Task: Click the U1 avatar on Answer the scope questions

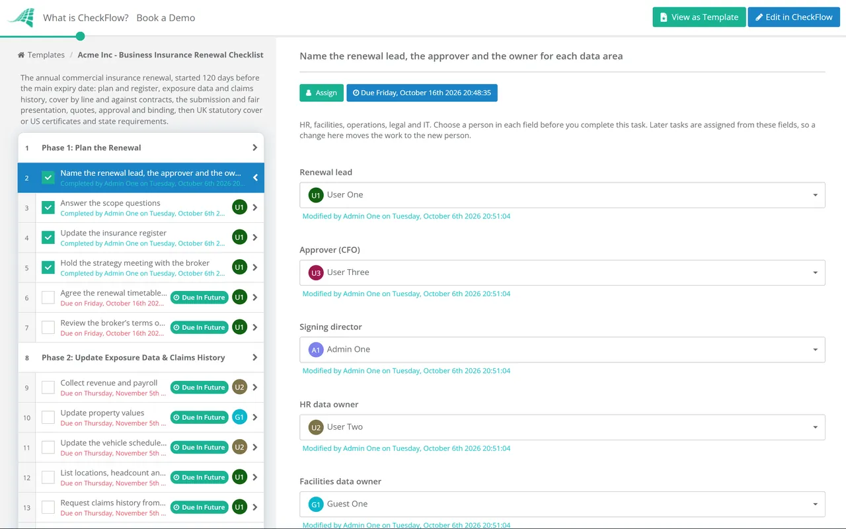Action: coord(239,208)
